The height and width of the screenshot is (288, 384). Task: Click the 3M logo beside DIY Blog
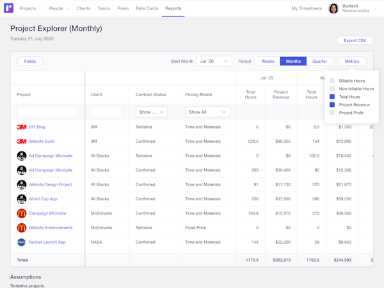point(22,127)
